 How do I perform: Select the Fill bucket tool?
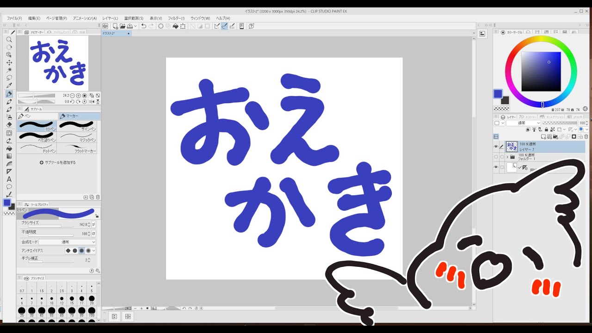[x=9, y=148]
